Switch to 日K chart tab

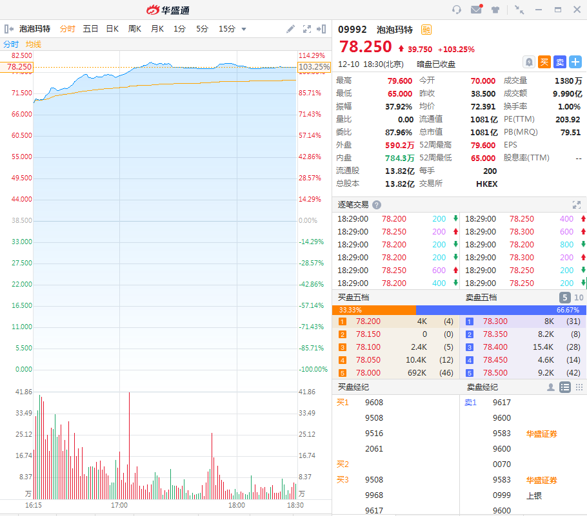coord(112,29)
